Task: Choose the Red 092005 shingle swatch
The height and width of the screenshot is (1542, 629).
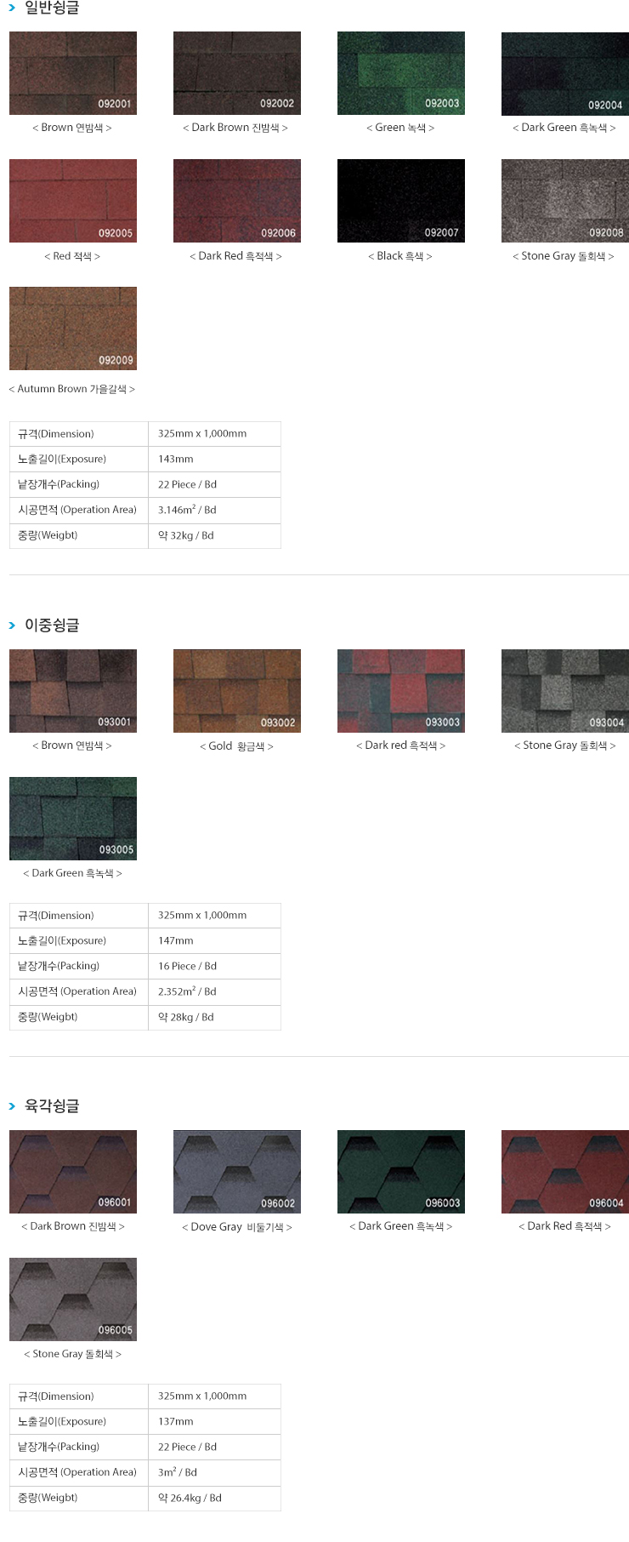Action: click(73, 201)
